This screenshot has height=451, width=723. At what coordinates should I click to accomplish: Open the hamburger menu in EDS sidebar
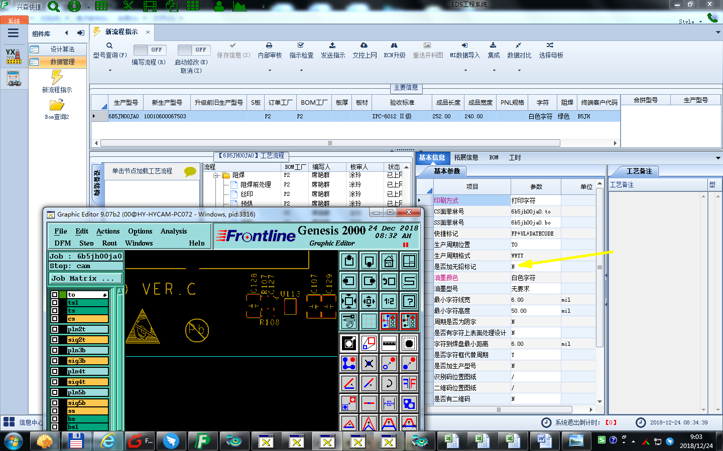coord(13,33)
